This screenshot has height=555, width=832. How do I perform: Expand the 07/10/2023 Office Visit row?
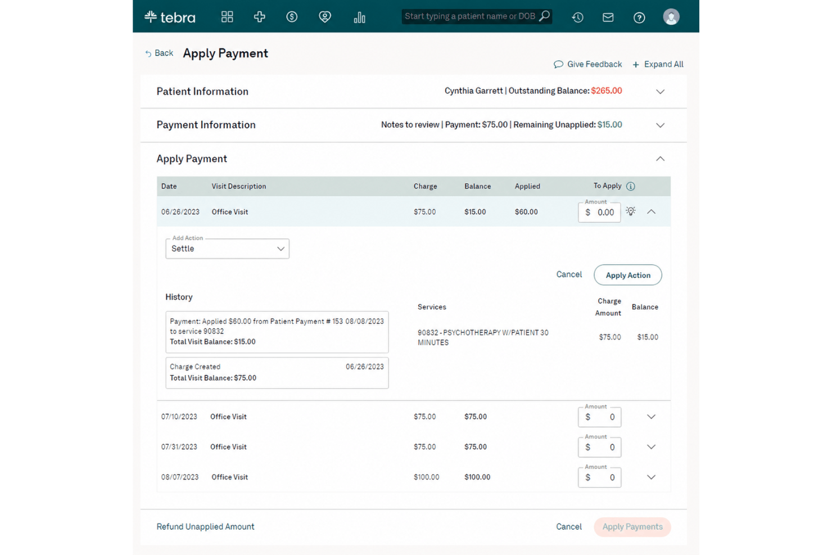point(651,417)
